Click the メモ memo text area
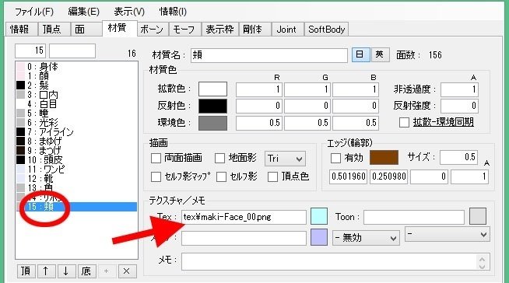The image size is (509, 283). (335, 261)
